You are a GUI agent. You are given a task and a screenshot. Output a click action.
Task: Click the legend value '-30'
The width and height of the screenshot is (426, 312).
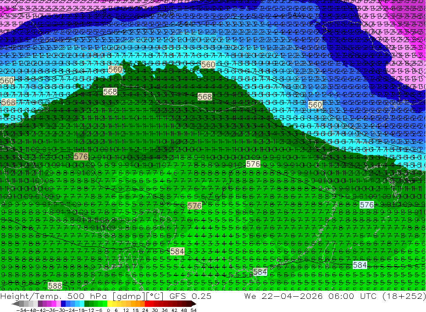(x=60, y=310)
